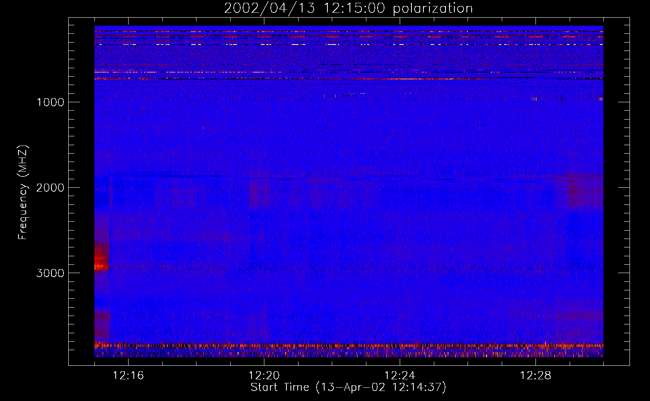
Task: Click the '12:20' time axis label
Action: point(264,376)
